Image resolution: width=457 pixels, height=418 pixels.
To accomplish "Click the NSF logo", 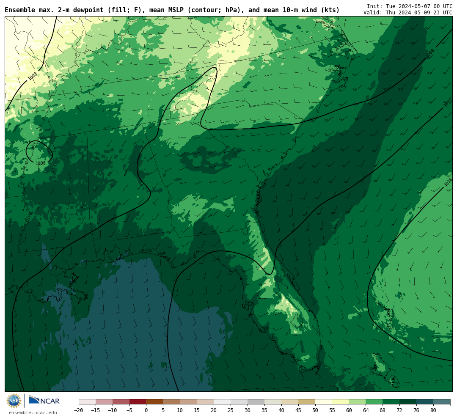I will 14,401.
